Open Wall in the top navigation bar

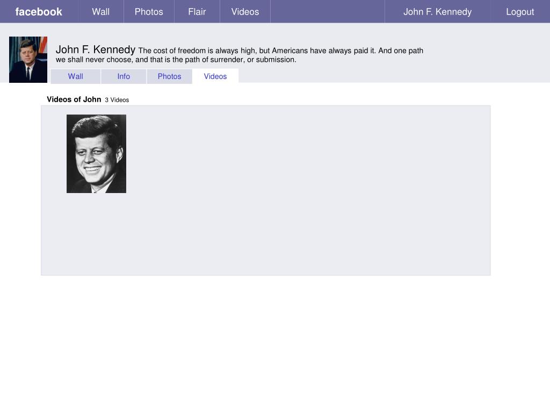coord(100,12)
